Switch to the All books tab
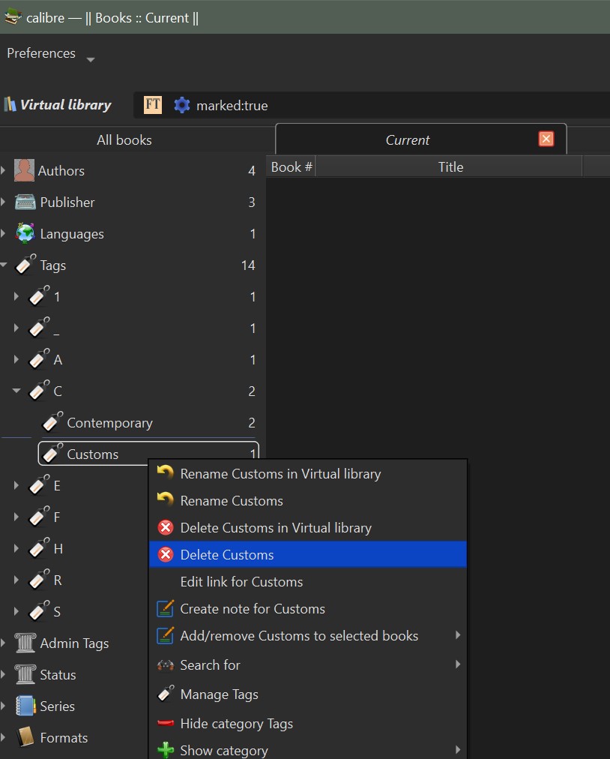 [x=124, y=140]
